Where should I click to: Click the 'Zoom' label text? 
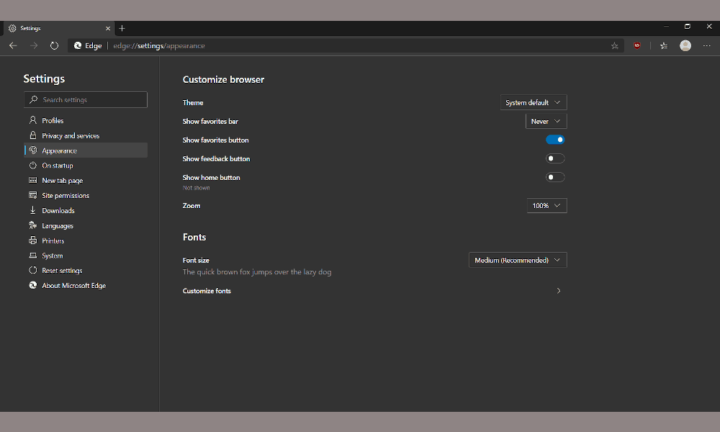click(x=192, y=206)
